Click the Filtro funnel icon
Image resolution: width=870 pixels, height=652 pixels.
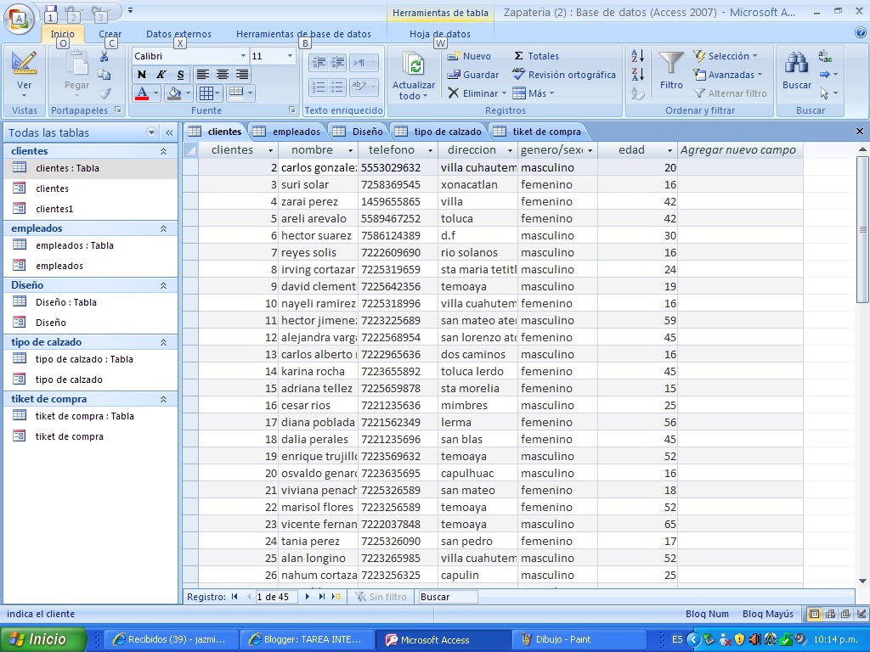pyautogui.click(x=671, y=64)
